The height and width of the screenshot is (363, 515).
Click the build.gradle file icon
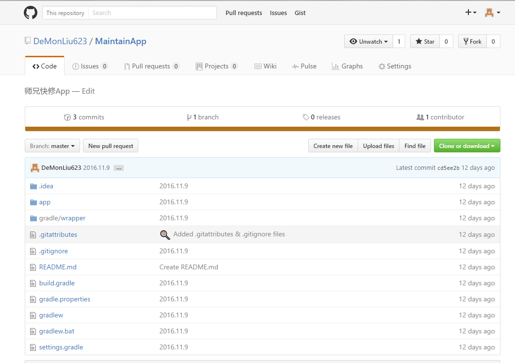[x=33, y=283]
